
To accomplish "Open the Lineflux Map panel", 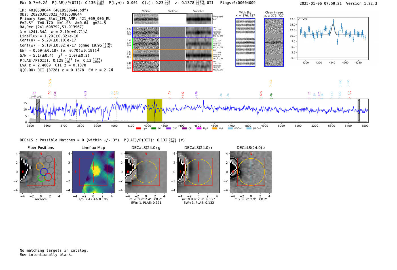I will [x=93, y=172].
